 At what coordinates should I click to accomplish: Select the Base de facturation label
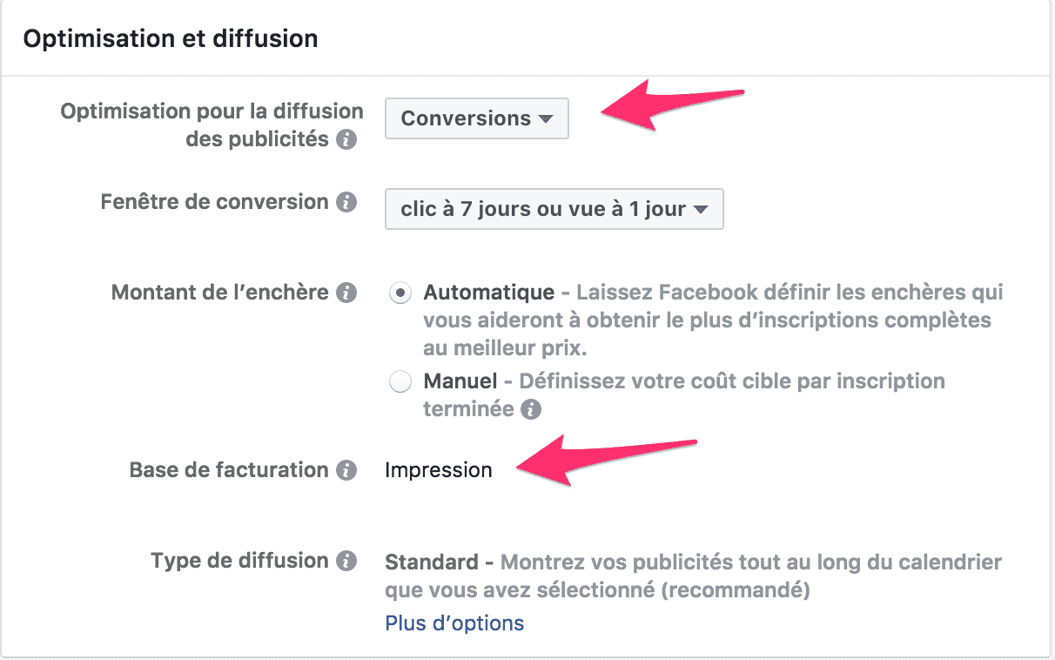click(x=230, y=469)
